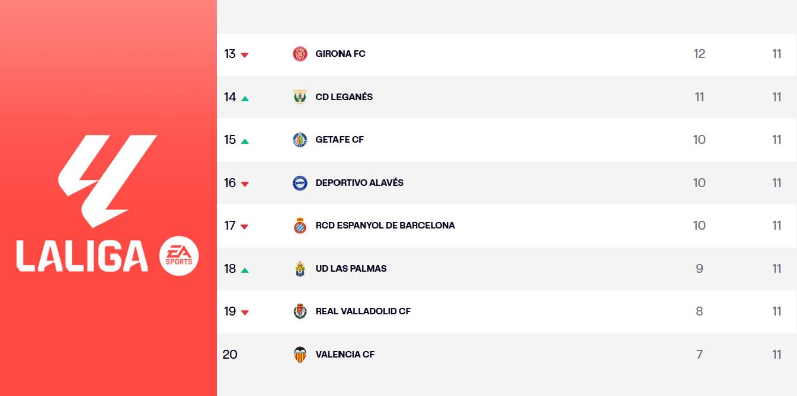This screenshot has height=396, width=797.
Task: Click the green up arrow beside position 18
Action: coord(245,270)
